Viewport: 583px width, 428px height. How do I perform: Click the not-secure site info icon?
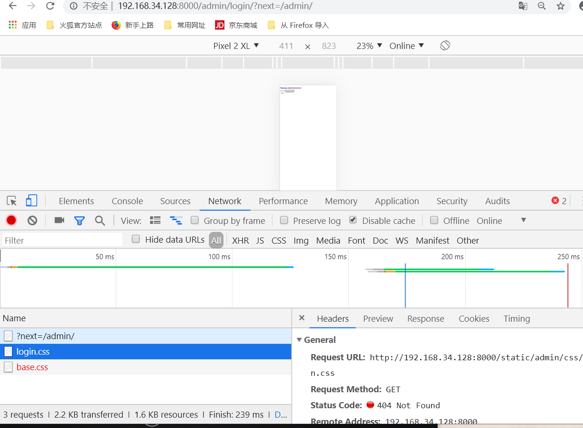(73, 6)
